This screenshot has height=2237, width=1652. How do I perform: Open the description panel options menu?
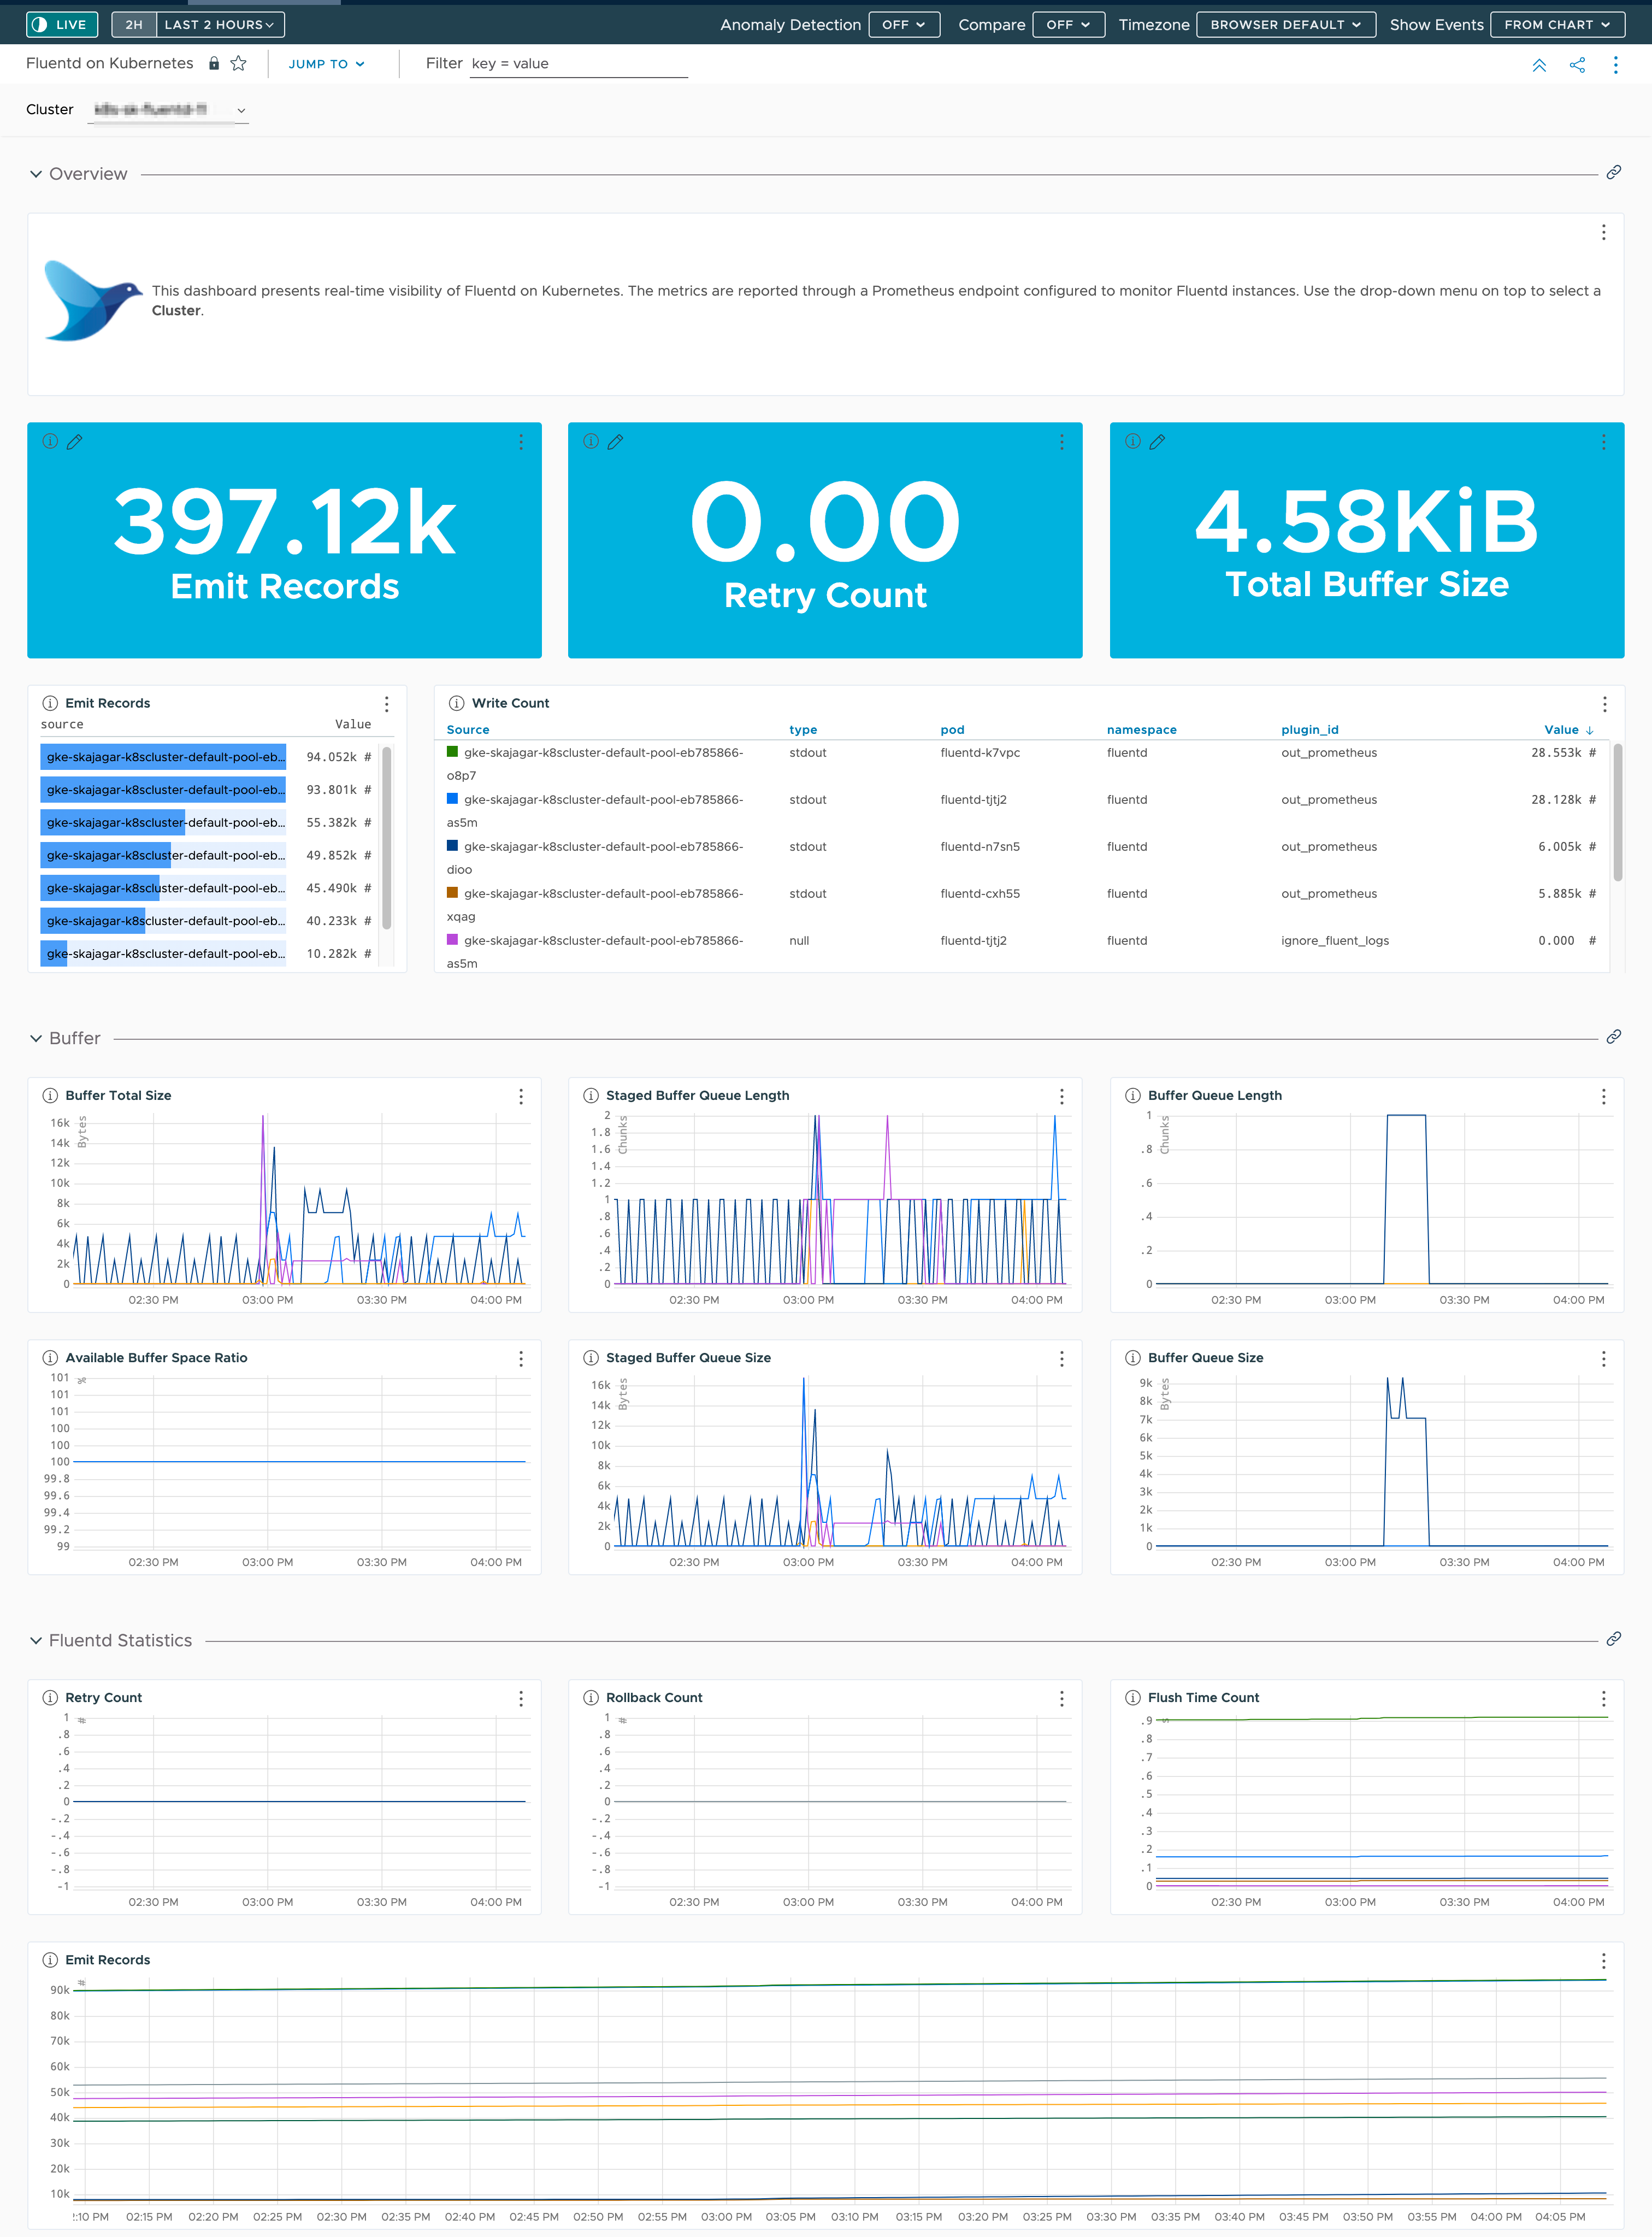click(x=1603, y=232)
